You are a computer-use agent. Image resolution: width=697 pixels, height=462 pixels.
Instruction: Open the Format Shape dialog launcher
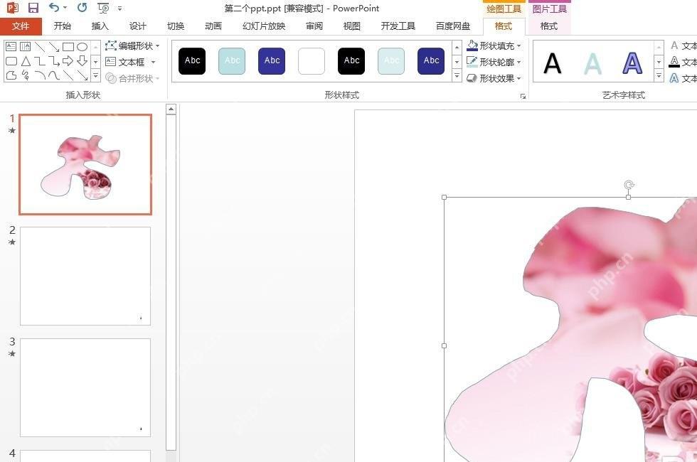tap(523, 96)
